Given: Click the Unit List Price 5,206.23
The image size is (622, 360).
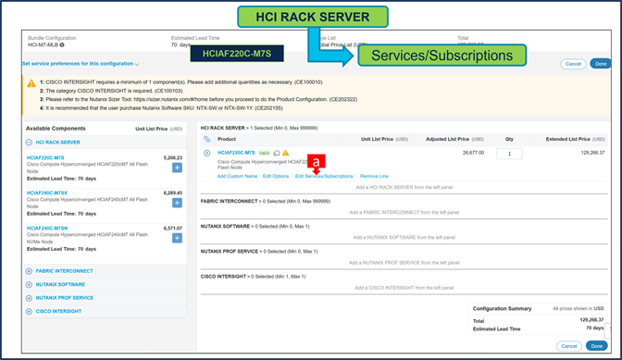Looking at the screenshot, I should pos(173,158).
